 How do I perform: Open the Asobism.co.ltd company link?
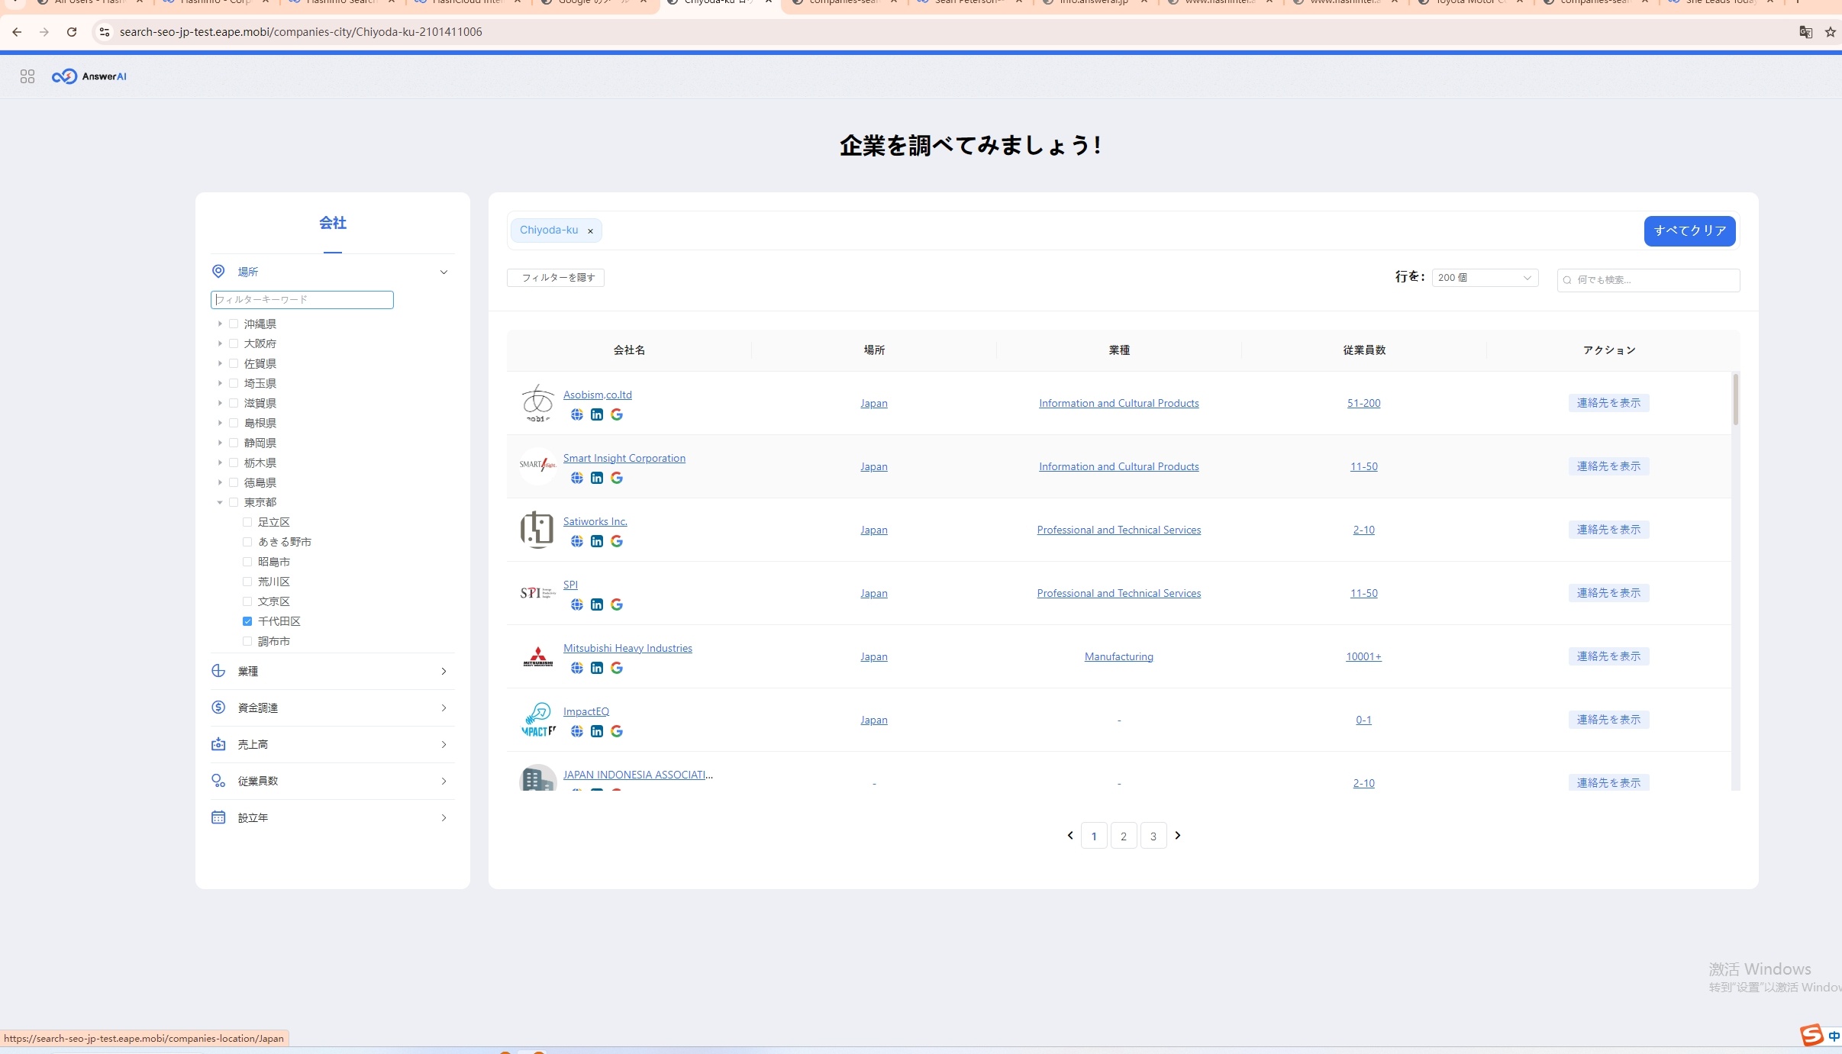[x=598, y=395]
